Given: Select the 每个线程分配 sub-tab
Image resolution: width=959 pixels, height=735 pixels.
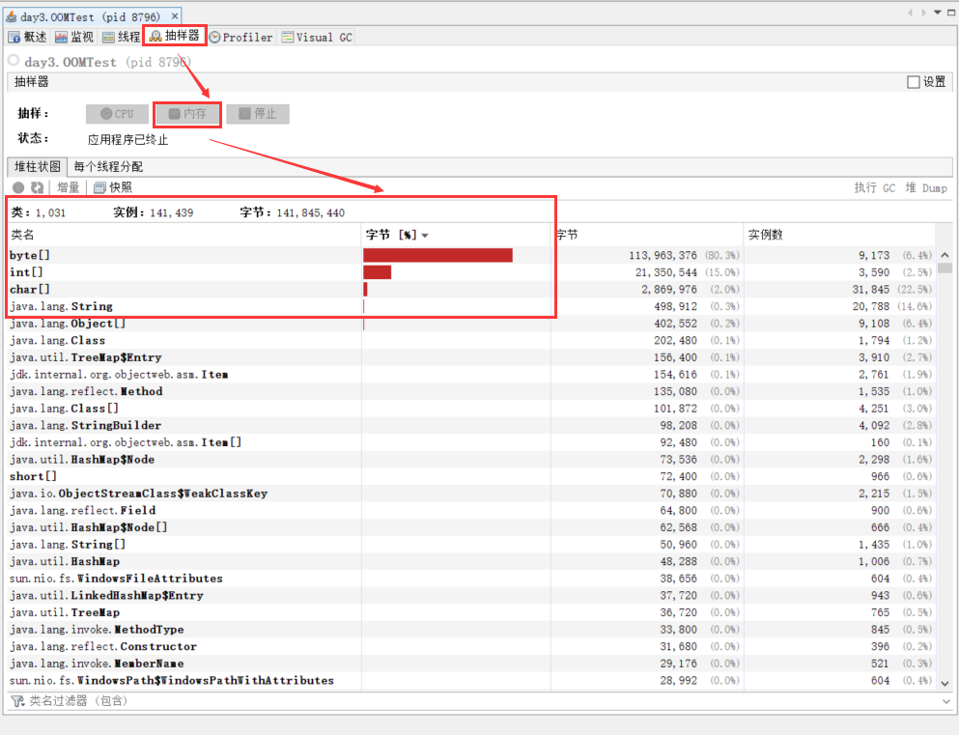Looking at the screenshot, I should pos(108,166).
